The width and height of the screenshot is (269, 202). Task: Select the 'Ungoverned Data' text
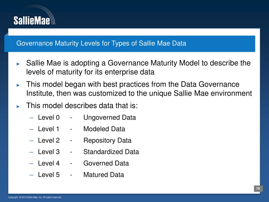pos(110,118)
